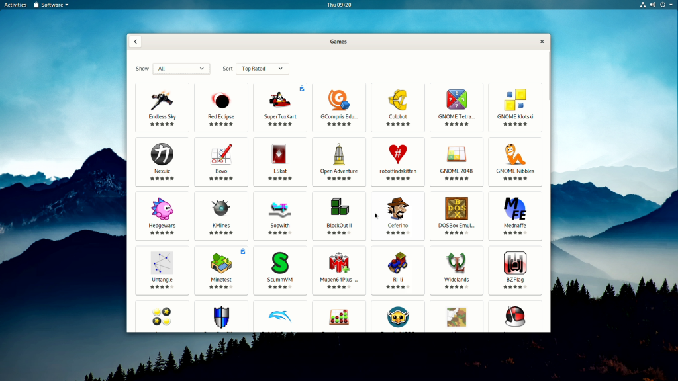Open the Activities overview

[x=15, y=4]
